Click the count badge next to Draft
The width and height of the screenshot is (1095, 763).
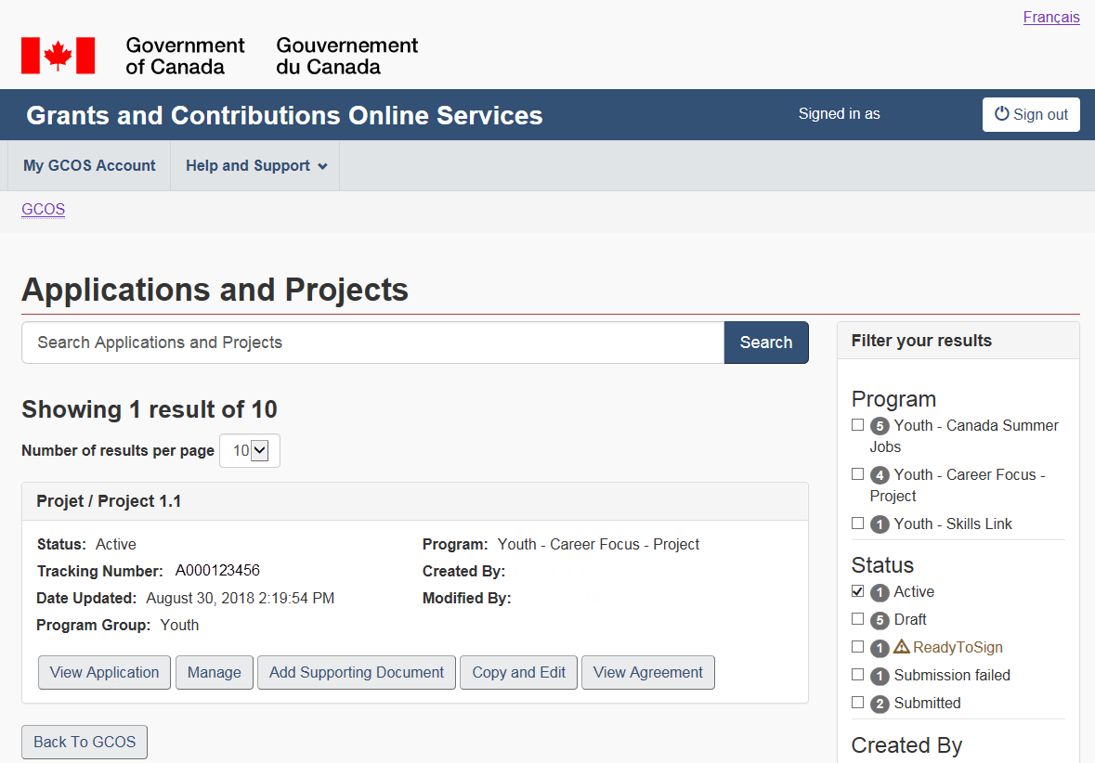click(880, 620)
